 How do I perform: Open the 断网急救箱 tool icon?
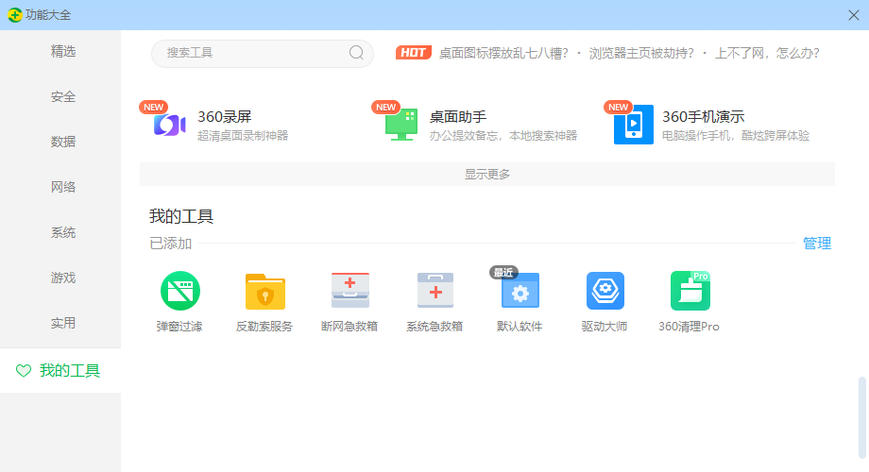click(x=350, y=291)
